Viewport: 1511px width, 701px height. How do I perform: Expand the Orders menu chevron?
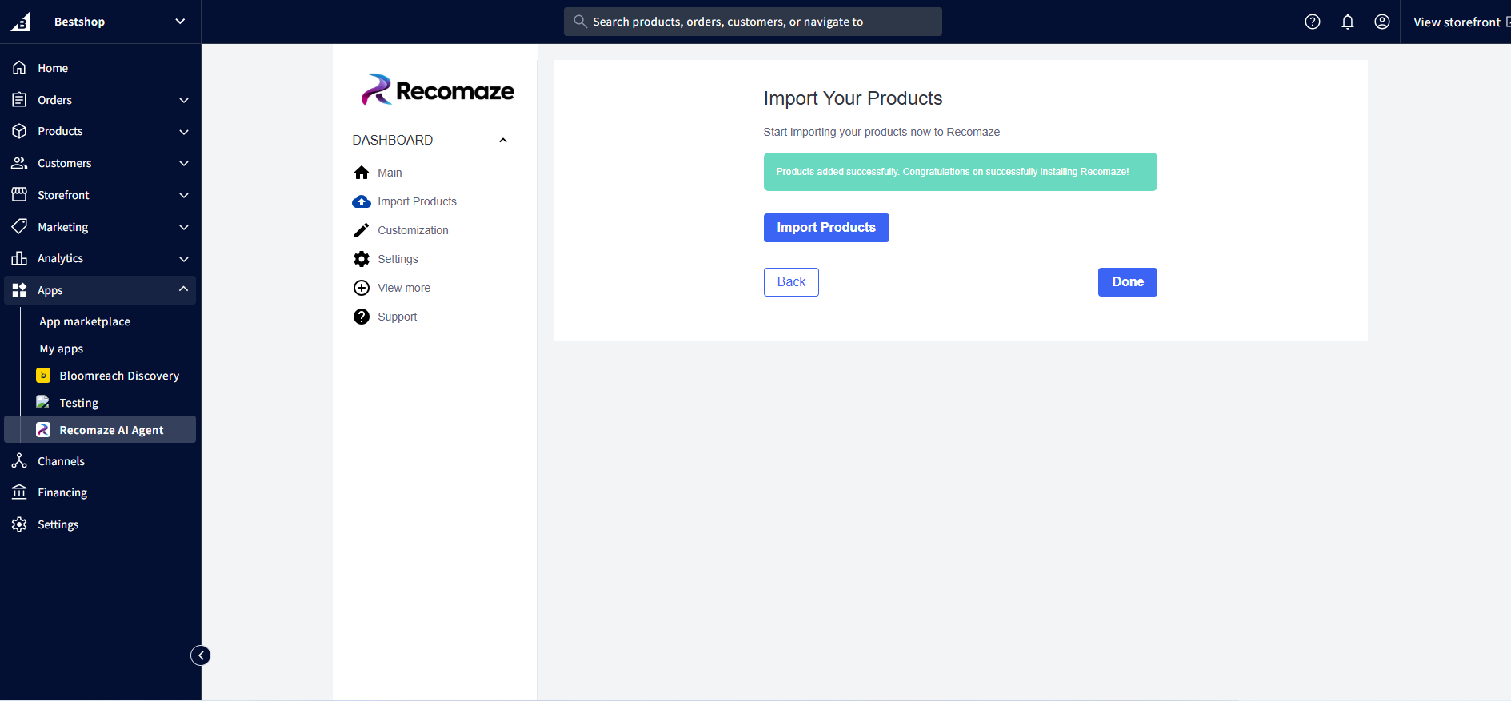[184, 100]
